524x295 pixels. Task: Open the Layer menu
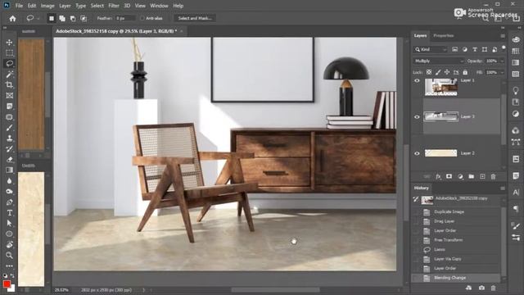65,6
